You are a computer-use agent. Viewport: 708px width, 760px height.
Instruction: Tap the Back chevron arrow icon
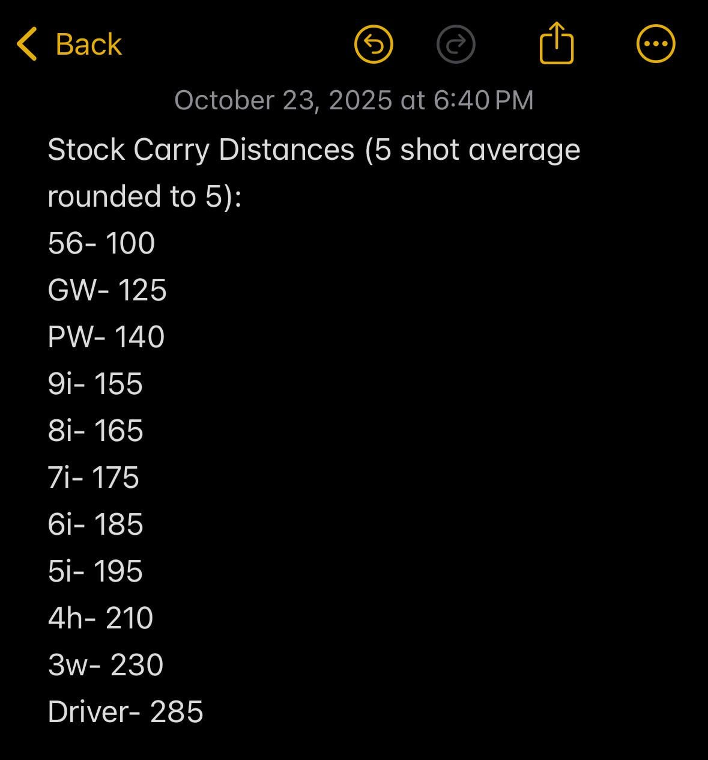coord(27,44)
